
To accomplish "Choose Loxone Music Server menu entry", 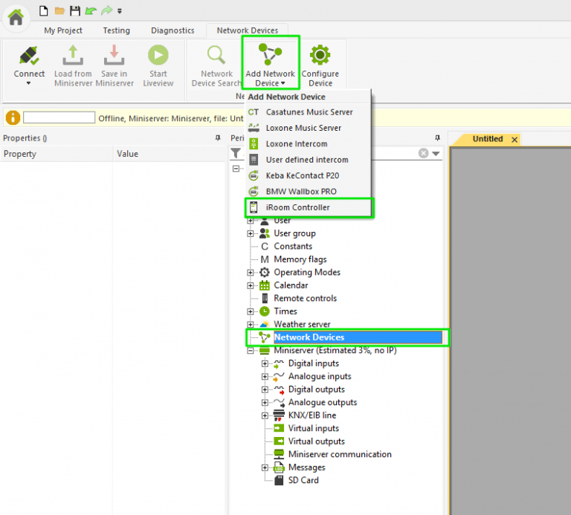I will coord(303,128).
